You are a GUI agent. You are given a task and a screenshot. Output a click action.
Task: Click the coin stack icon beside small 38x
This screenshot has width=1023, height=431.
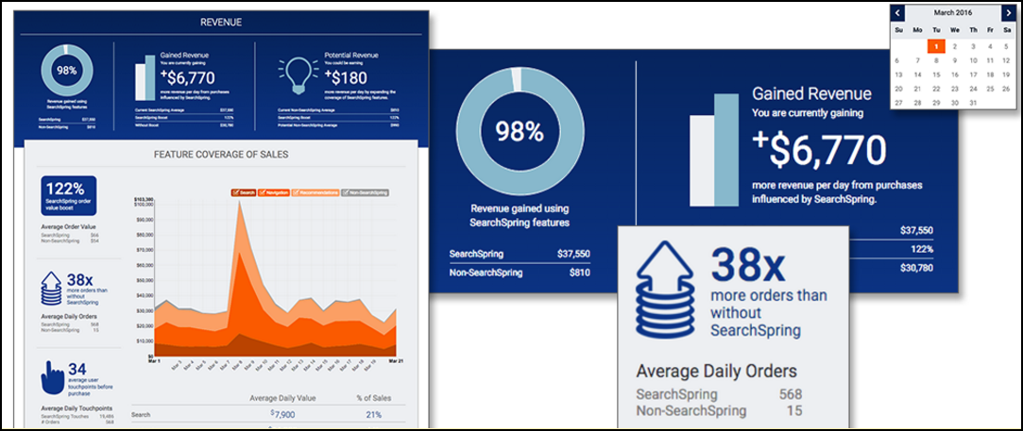(53, 290)
